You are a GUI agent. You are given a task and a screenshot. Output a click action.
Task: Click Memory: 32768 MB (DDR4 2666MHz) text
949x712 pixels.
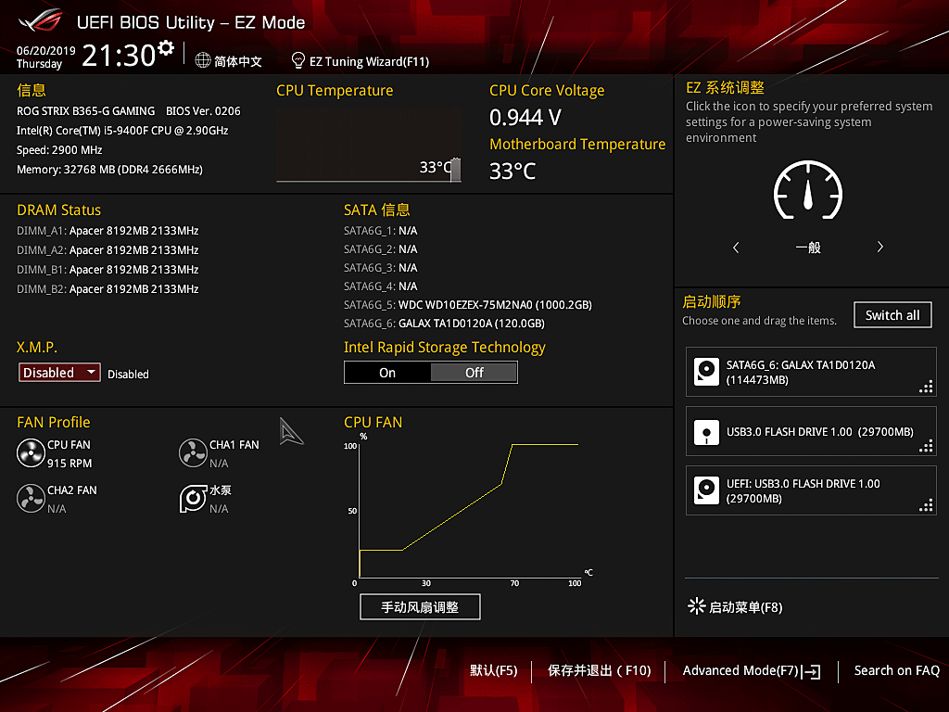[109, 170]
